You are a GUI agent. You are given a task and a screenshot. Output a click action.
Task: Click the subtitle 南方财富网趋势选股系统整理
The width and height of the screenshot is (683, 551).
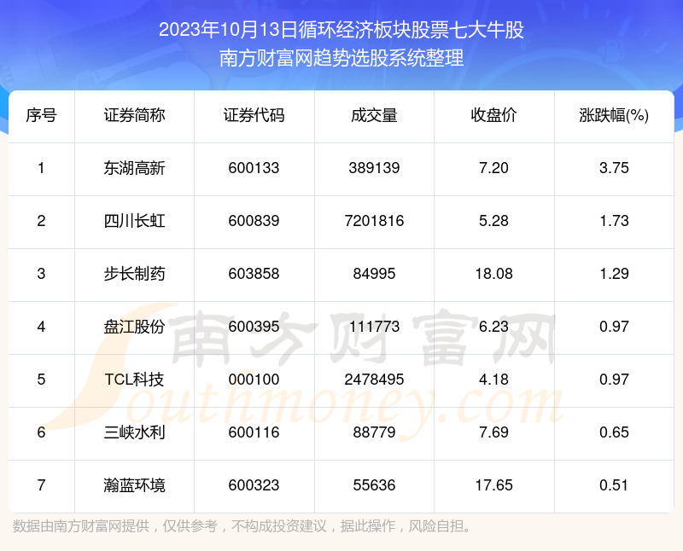pyautogui.click(x=341, y=58)
